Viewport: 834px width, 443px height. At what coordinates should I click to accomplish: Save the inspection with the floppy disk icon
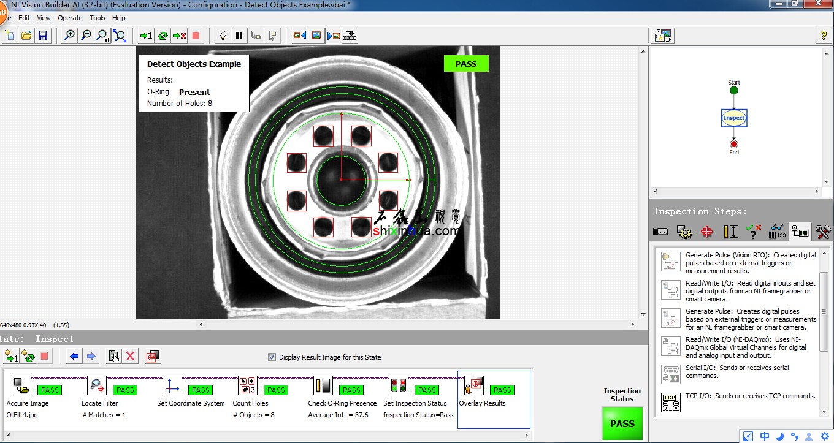[x=42, y=36]
